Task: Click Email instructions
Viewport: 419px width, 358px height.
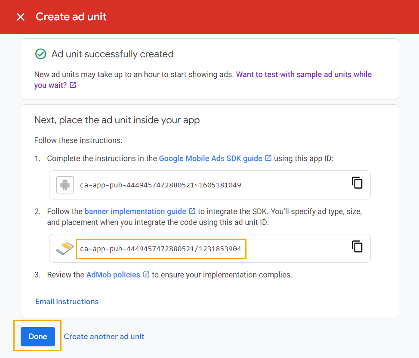Action: 67,302
